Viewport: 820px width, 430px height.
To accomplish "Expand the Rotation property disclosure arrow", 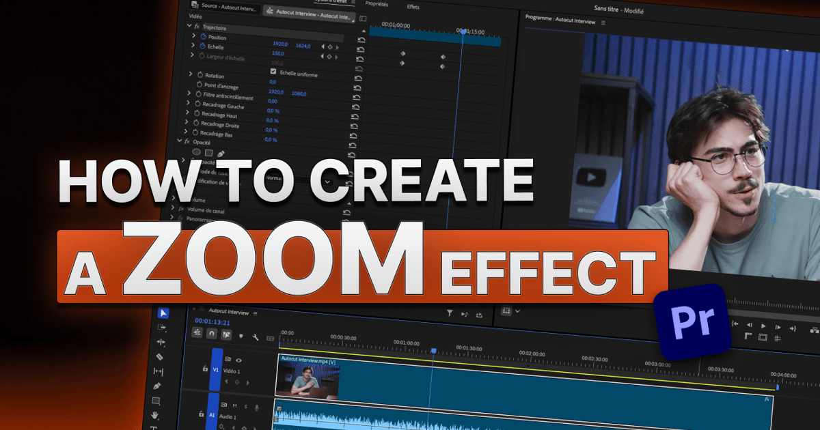I will [x=192, y=75].
